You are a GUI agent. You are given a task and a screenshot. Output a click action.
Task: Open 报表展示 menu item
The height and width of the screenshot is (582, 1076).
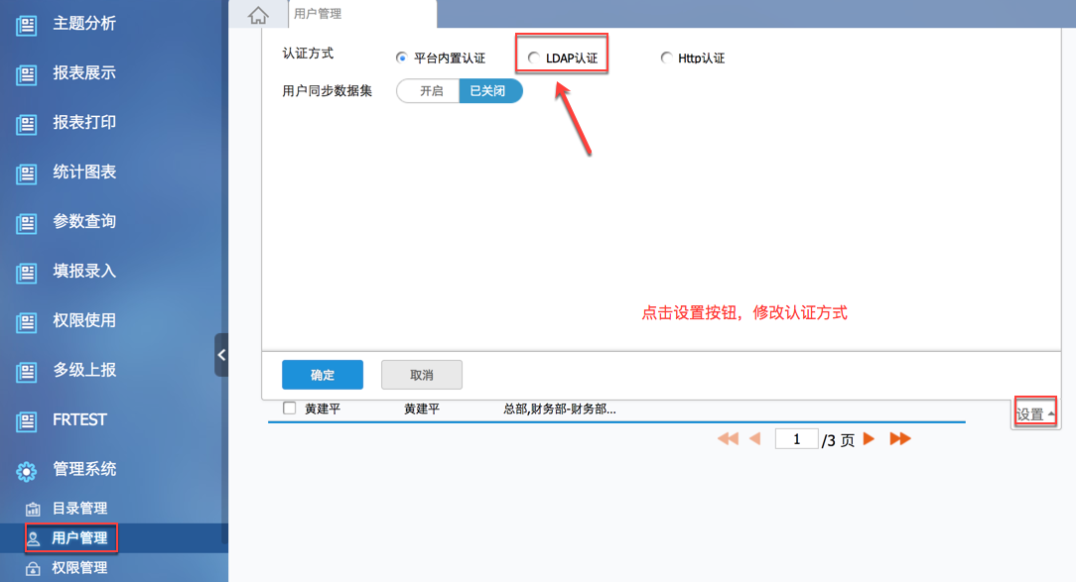[83, 72]
